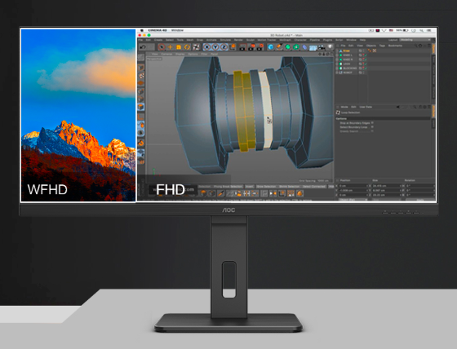Toggle the X axis lock
457x349 pixels.
pyautogui.click(x=206, y=47)
